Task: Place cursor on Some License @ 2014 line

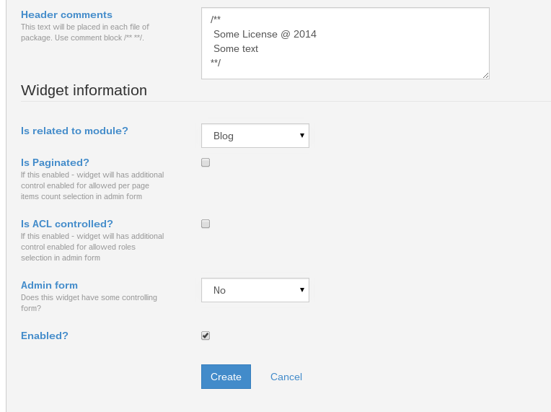Action: [x=265, y=34]
